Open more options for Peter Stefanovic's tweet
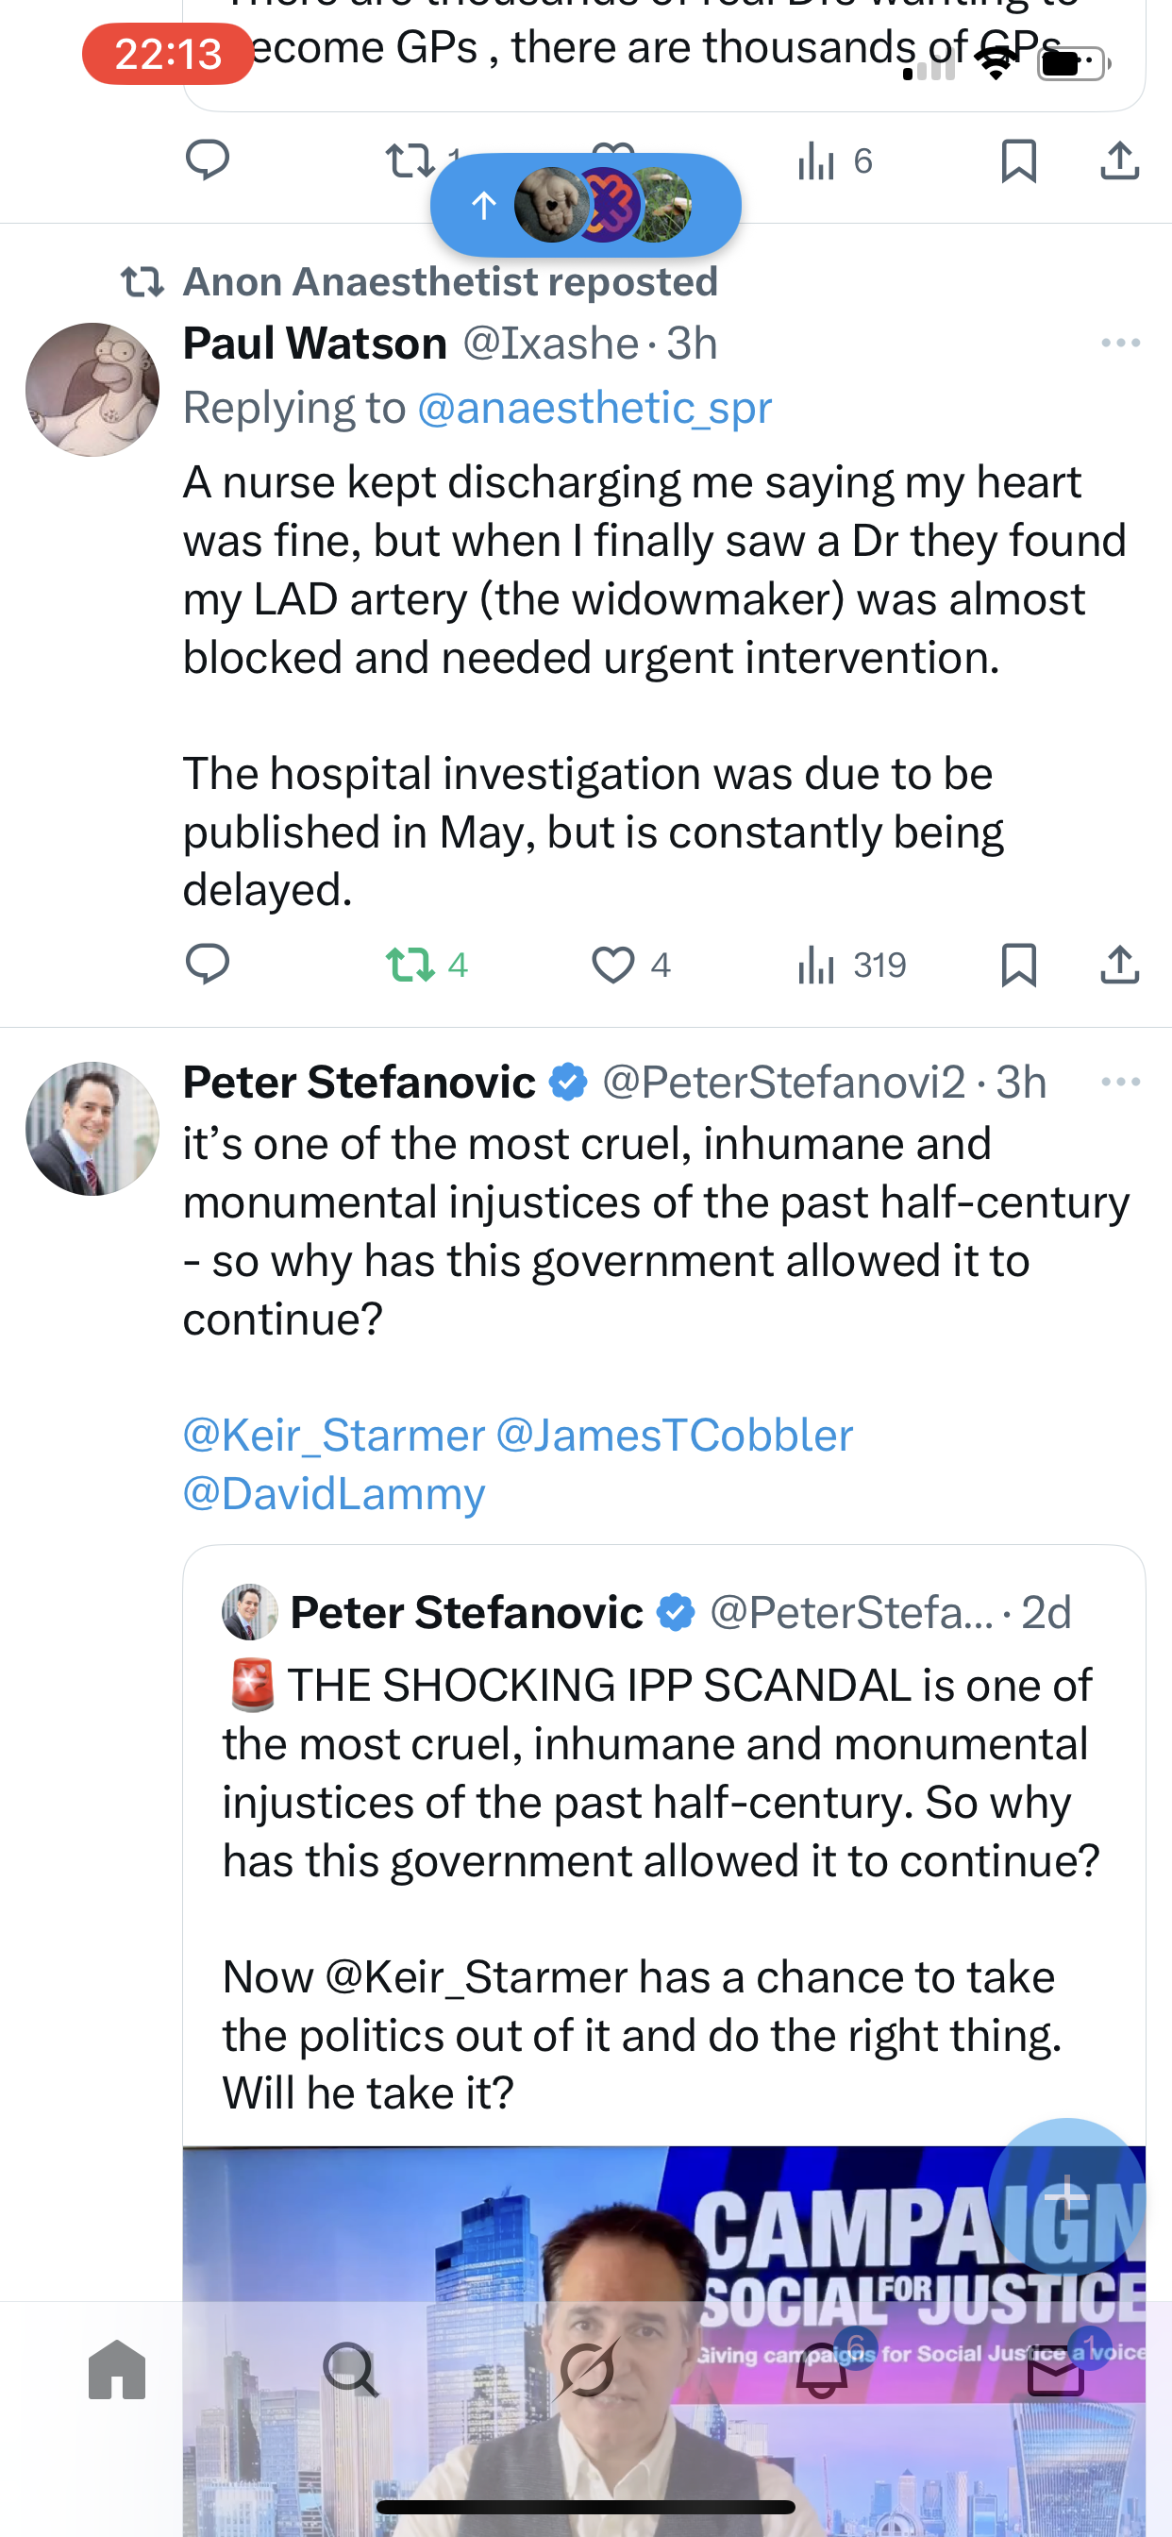The image size is (1172, 2537). pyautogui.click(x=1120, y=1082)
